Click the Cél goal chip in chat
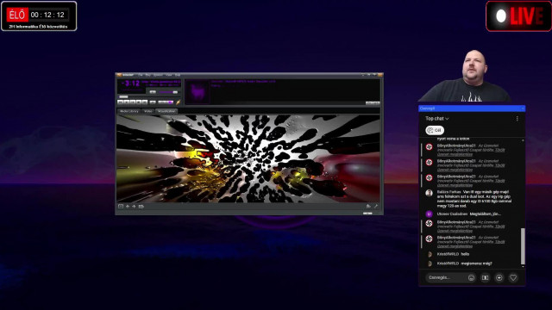Viewport: 552px width, 310px height. (435, 130)
